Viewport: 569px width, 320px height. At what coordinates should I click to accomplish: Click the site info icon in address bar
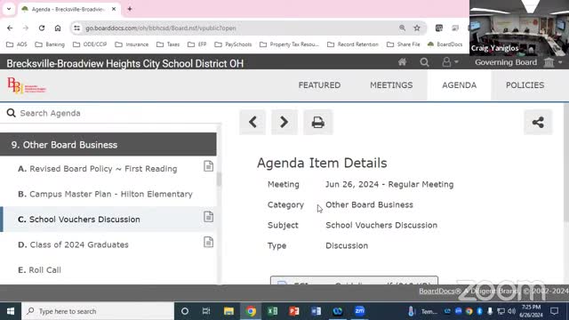point(76,28)
